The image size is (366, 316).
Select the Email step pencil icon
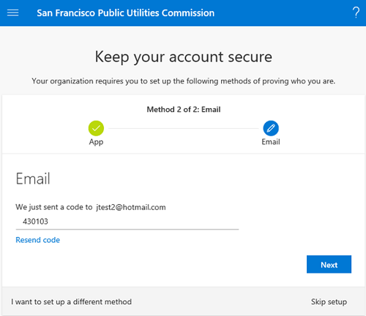271,128
